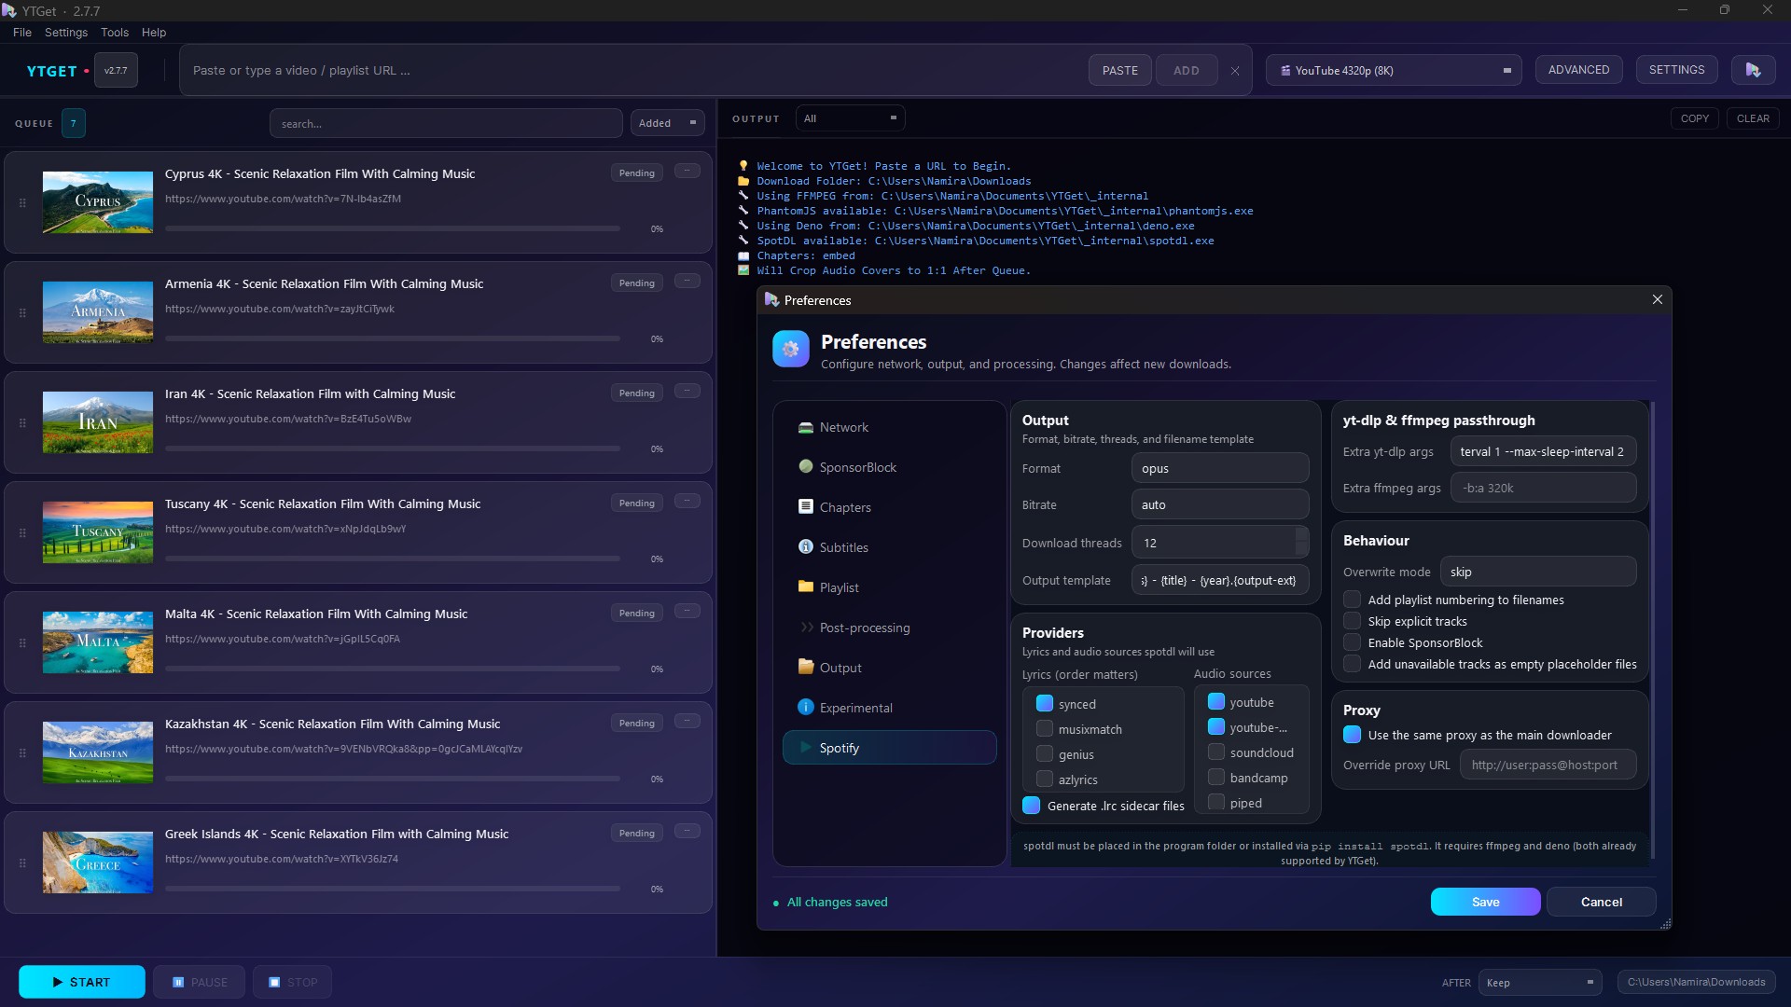1791x1007 pixels.
Task: Open the Added sort dropdown in queue
Action: pos(667,123)
